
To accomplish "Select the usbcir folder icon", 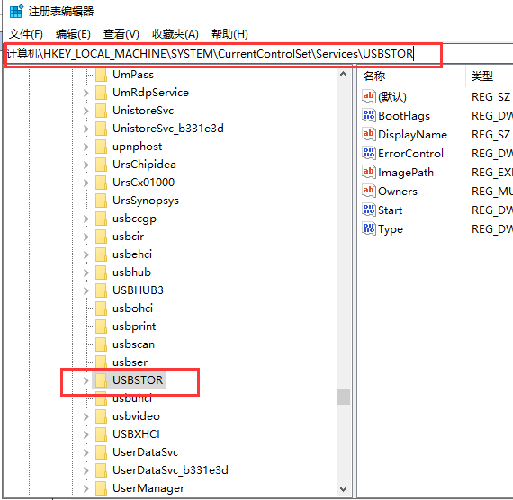I will tap(101, 237).
